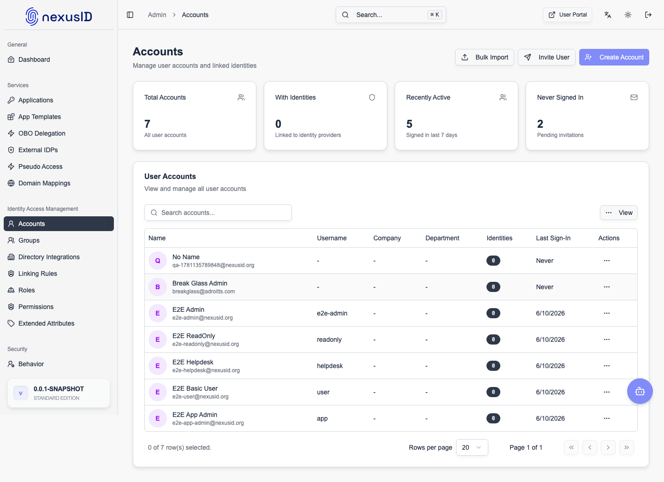Click the Accounts breadcrumb
664x482 pixels.
point(195,15)
